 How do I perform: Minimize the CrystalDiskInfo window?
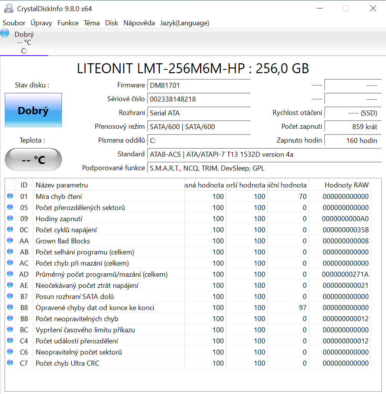[319, 8]
